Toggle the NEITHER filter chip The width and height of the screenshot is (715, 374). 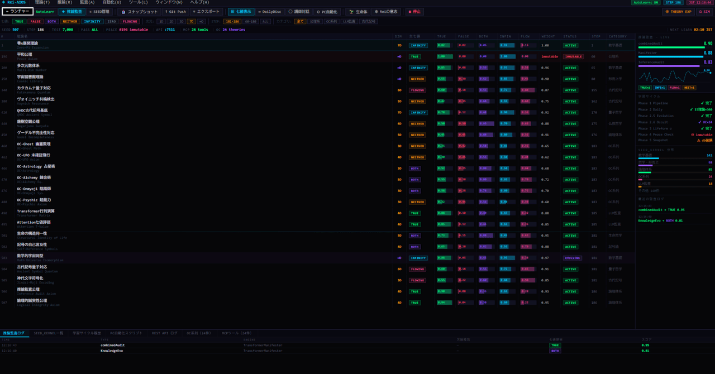click(70, 21)
